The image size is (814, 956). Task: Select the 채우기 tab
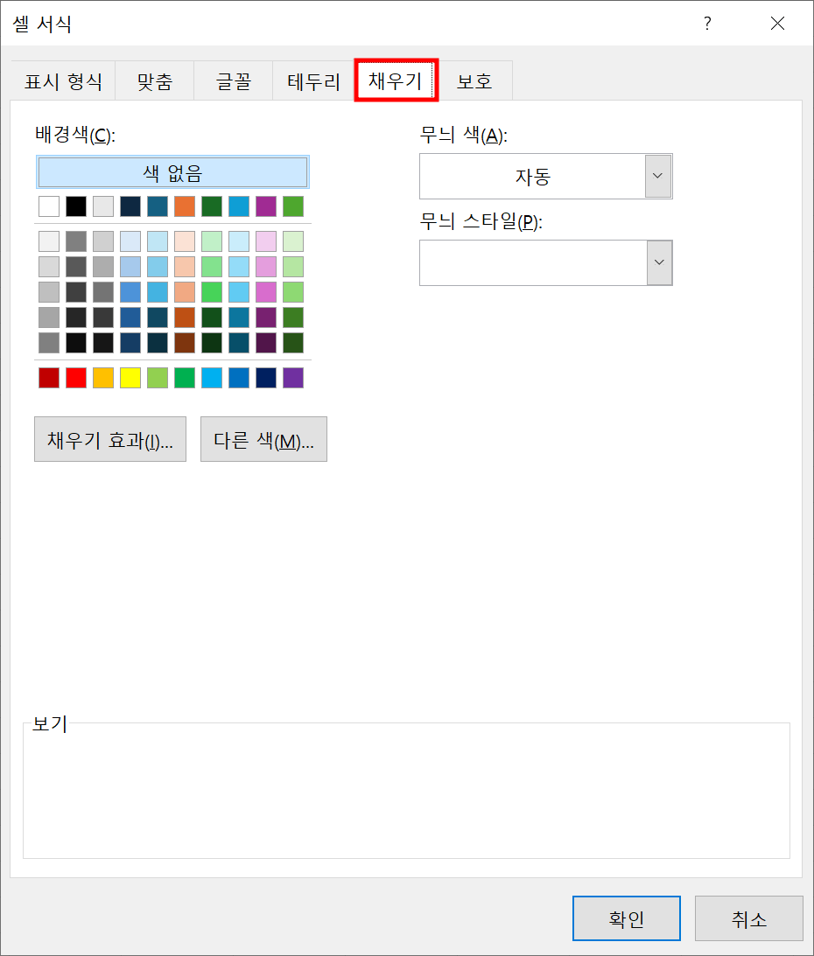coord(396,80)
